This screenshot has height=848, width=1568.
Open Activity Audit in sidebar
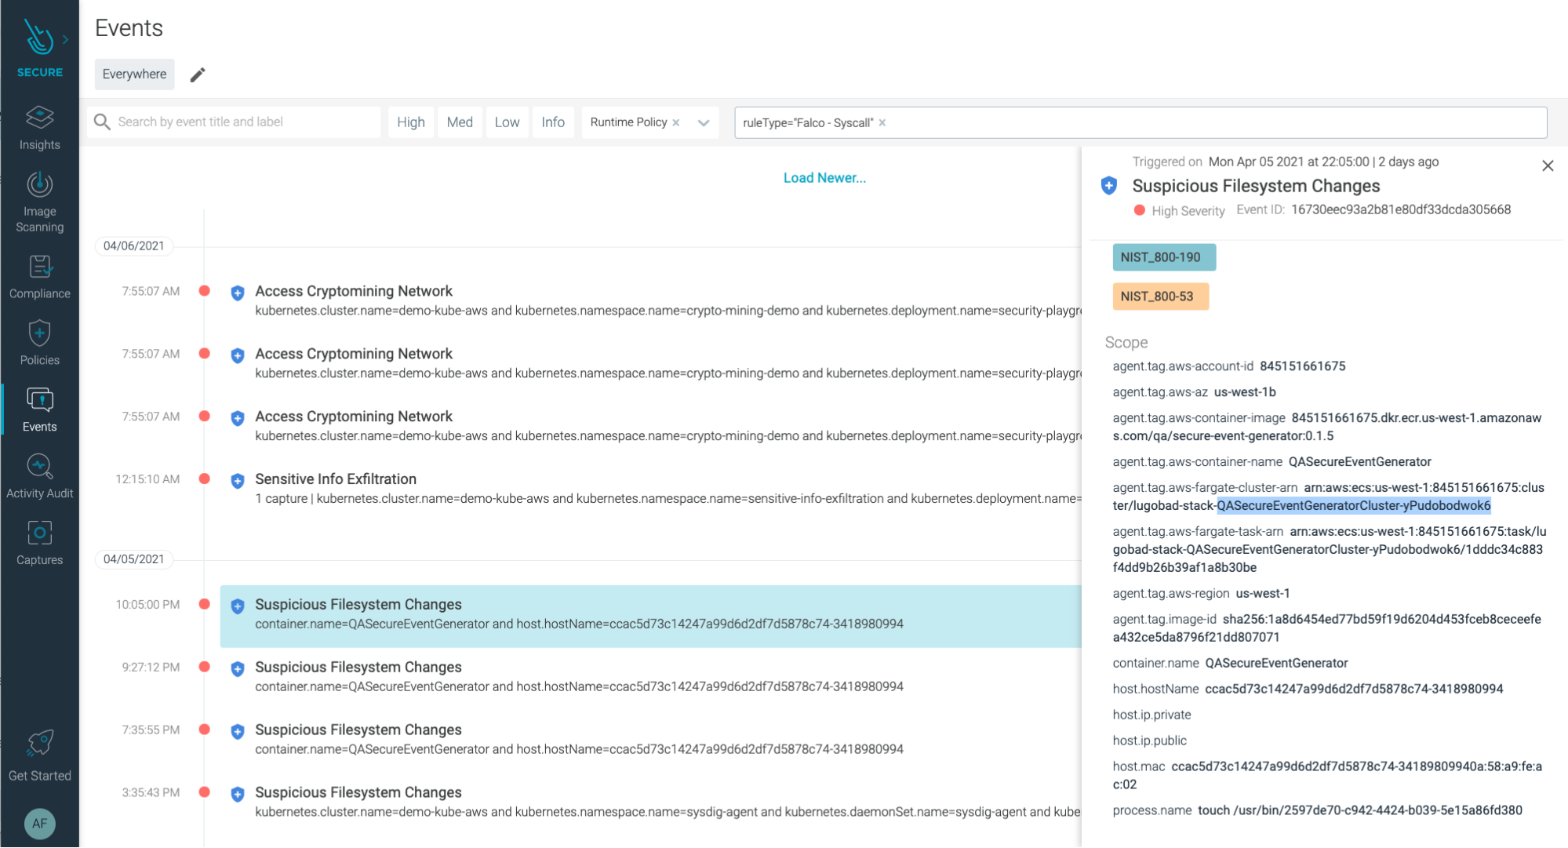39,476
